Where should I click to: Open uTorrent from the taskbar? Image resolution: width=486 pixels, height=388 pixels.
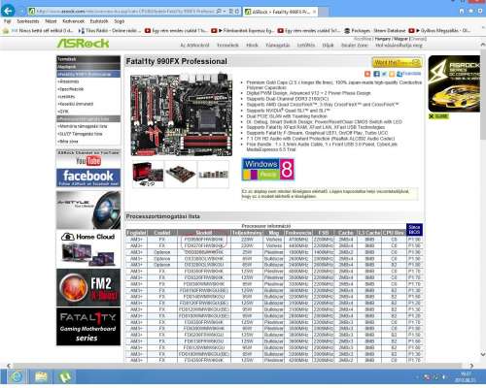65,377
